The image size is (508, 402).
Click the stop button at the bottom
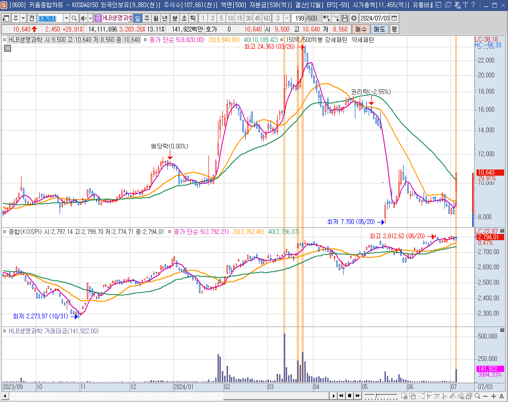pyautogui.click(x=350, y=396)
